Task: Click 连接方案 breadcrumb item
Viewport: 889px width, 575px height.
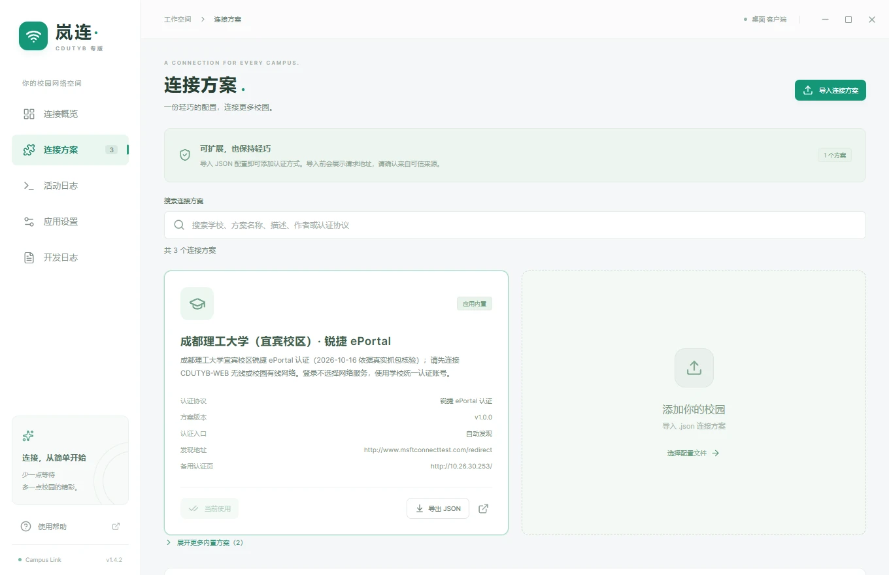Action: point(227,20)
